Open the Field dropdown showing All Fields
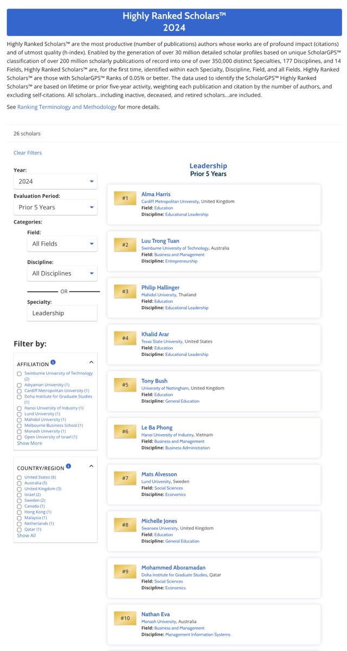Screen dimensions: 347x651 click(x=62, y=244)
